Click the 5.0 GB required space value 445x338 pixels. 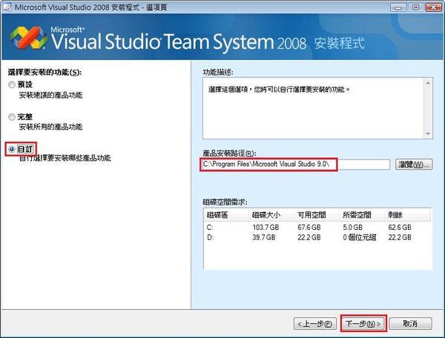[352, 228]
